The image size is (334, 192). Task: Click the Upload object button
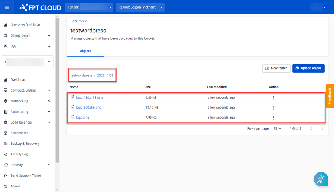point(308,68)
